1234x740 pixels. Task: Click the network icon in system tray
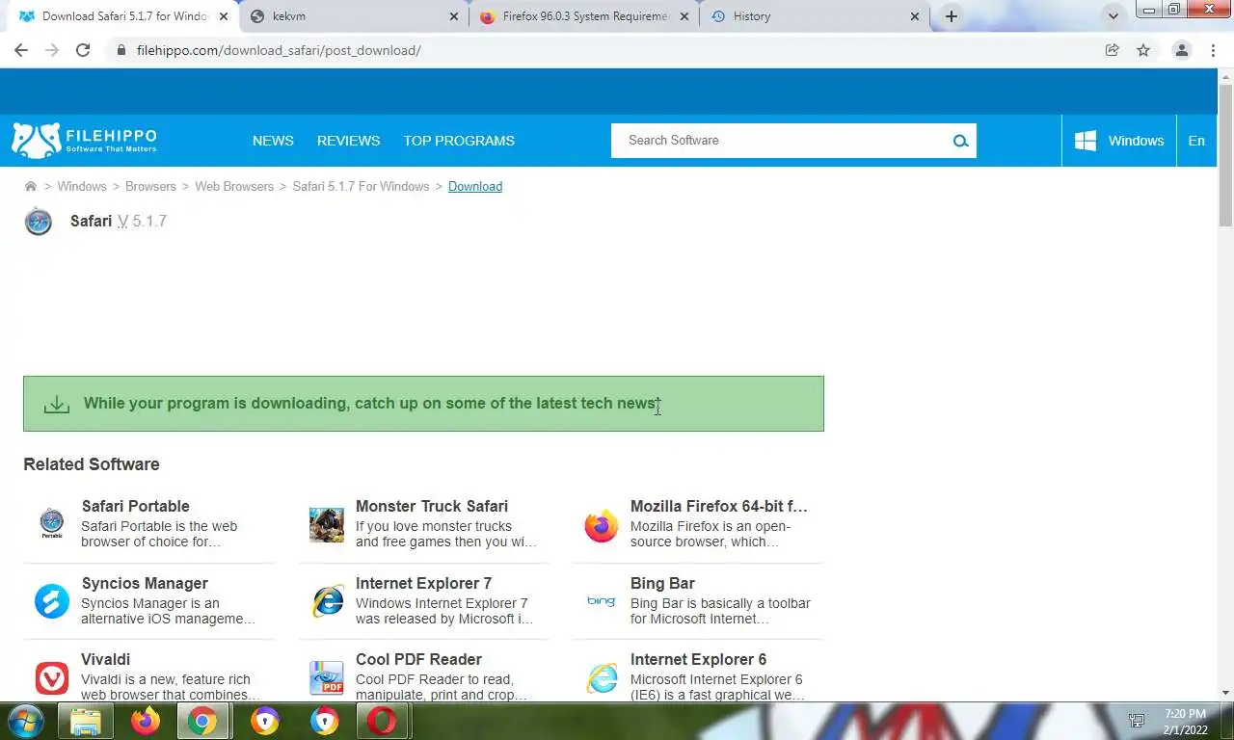(1137, 721)
